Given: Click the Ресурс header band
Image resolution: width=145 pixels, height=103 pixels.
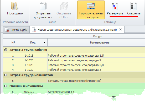Looking at the screenshot, I should [x=84, y=36].
